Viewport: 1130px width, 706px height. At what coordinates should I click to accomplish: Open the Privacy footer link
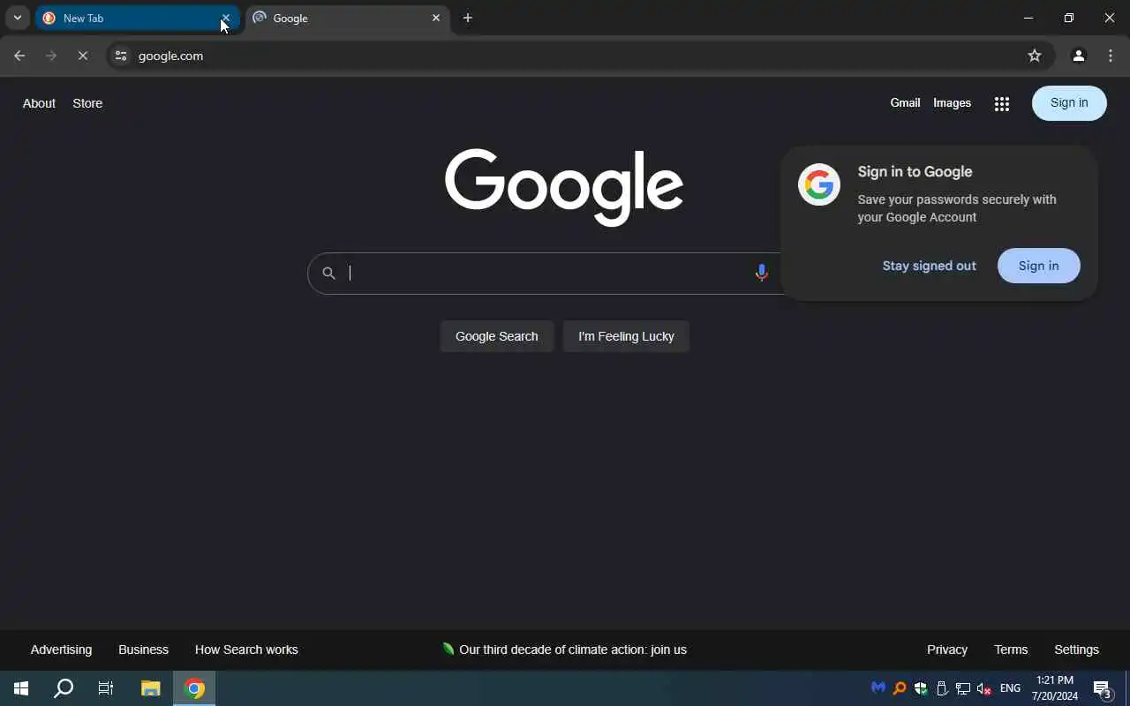point(947,650)
